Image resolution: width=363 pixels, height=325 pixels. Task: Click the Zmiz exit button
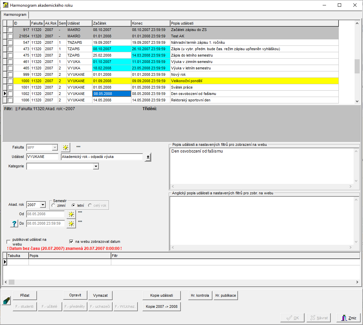(349, 318)
